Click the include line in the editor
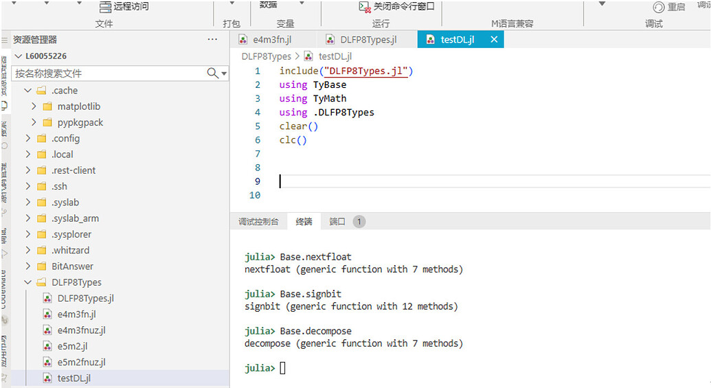This screenshot has height=388, width=711. [346, 71]
